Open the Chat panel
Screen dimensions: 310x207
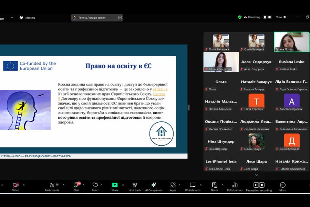click(76, 186)
